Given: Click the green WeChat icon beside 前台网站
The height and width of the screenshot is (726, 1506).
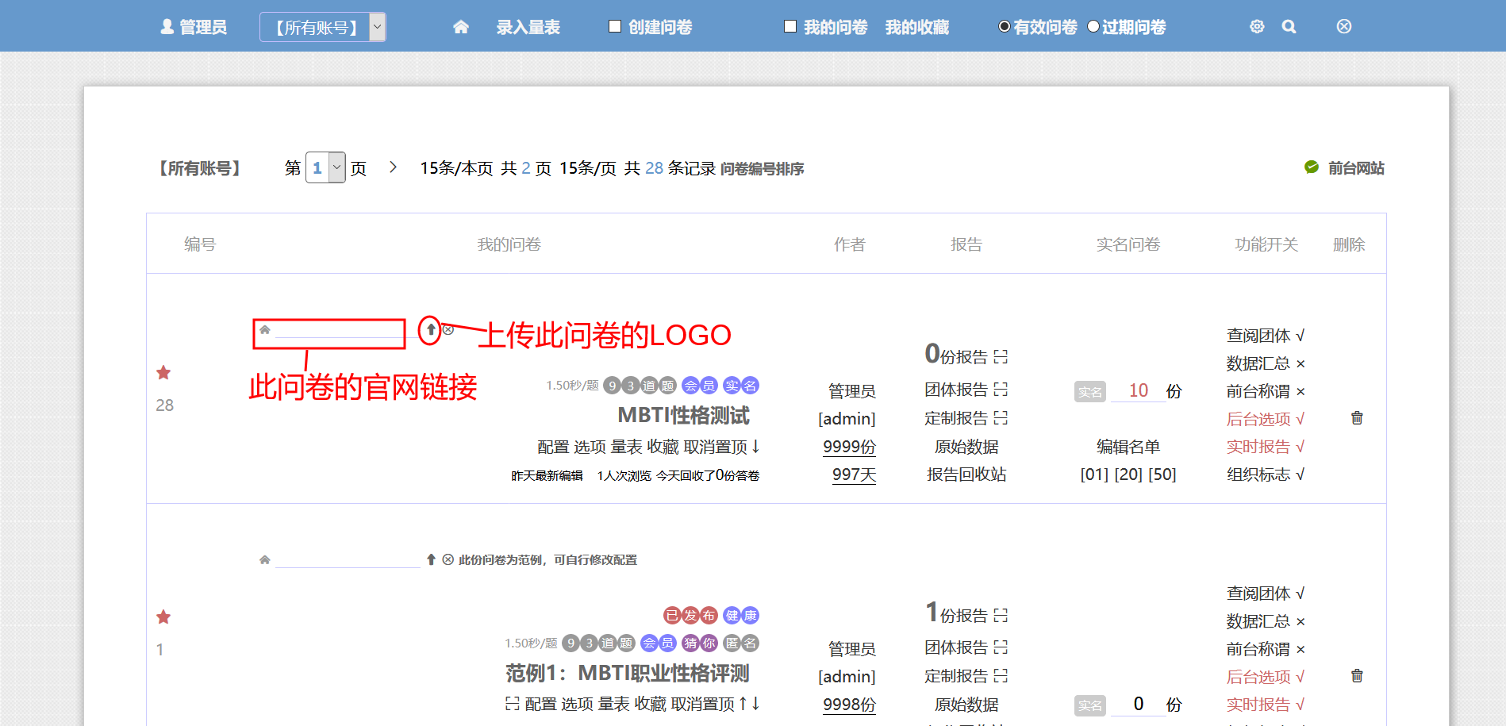Looking at the screenshot, I should coord(1312,167).
